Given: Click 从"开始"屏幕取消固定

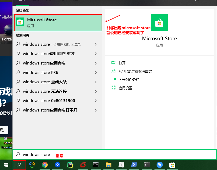Looking at the screenshot, I should click(x=135, y=71).
